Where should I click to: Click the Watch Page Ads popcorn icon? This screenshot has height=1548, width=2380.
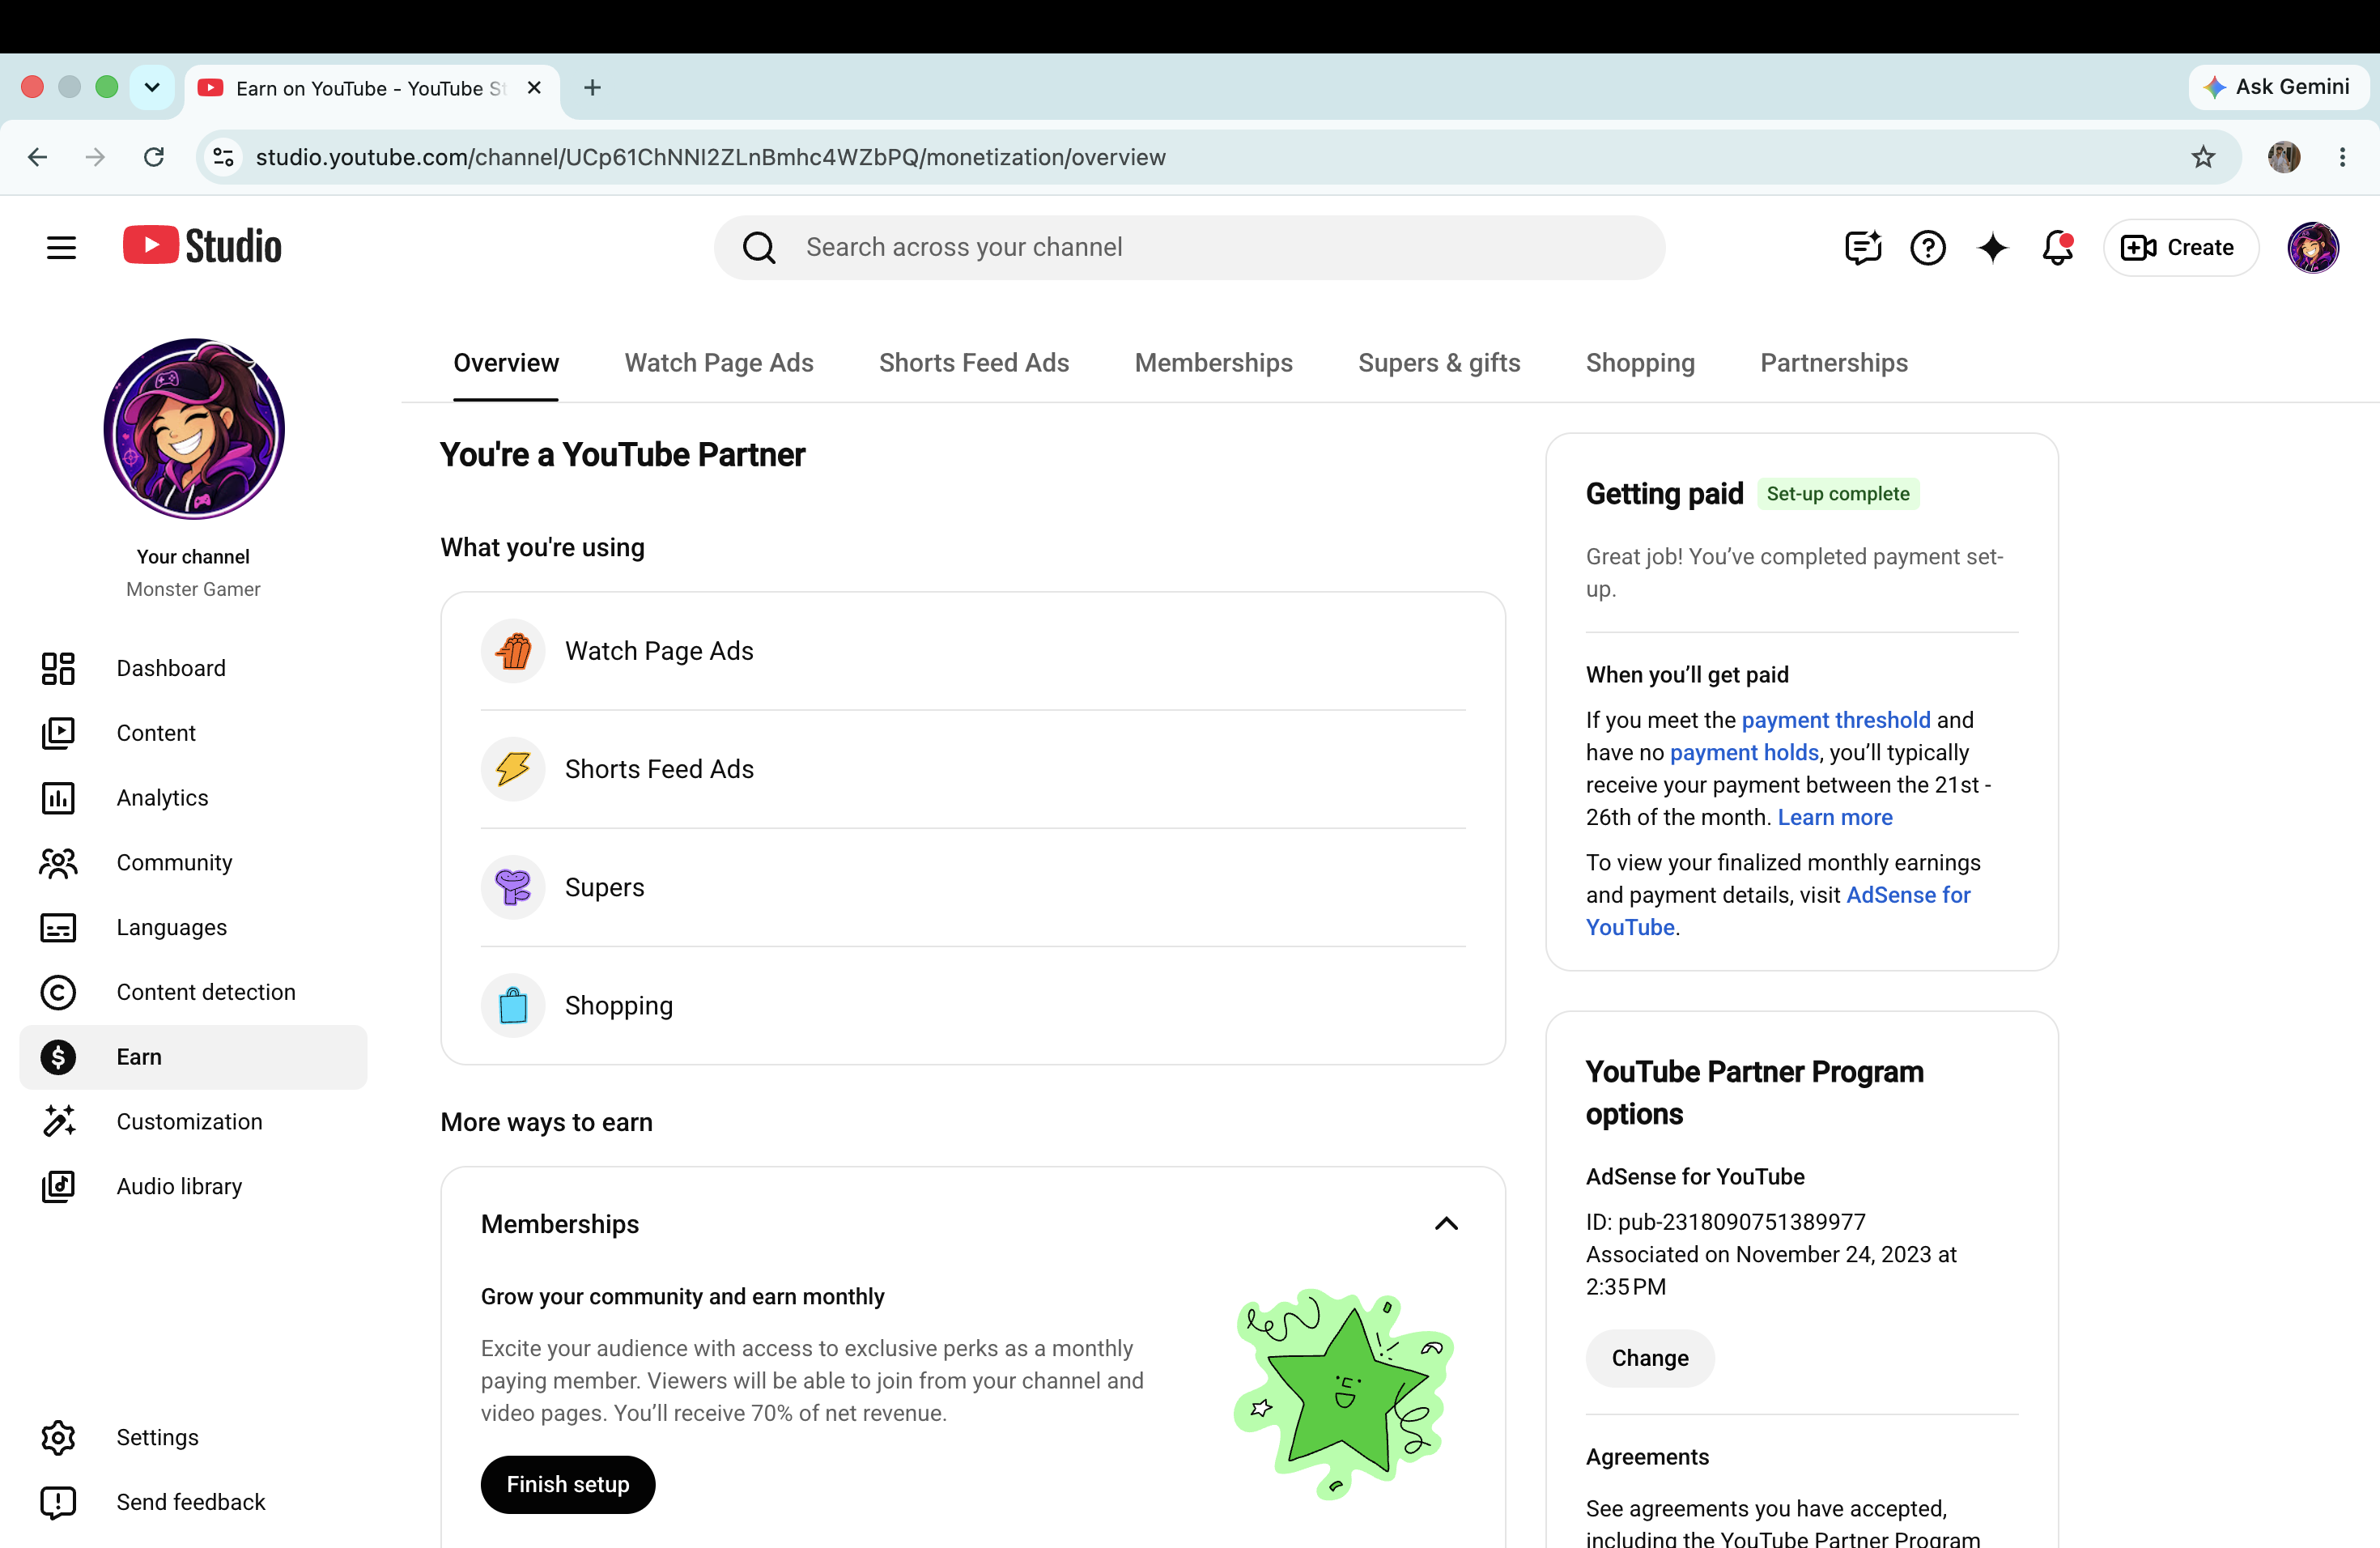[513, 651]
